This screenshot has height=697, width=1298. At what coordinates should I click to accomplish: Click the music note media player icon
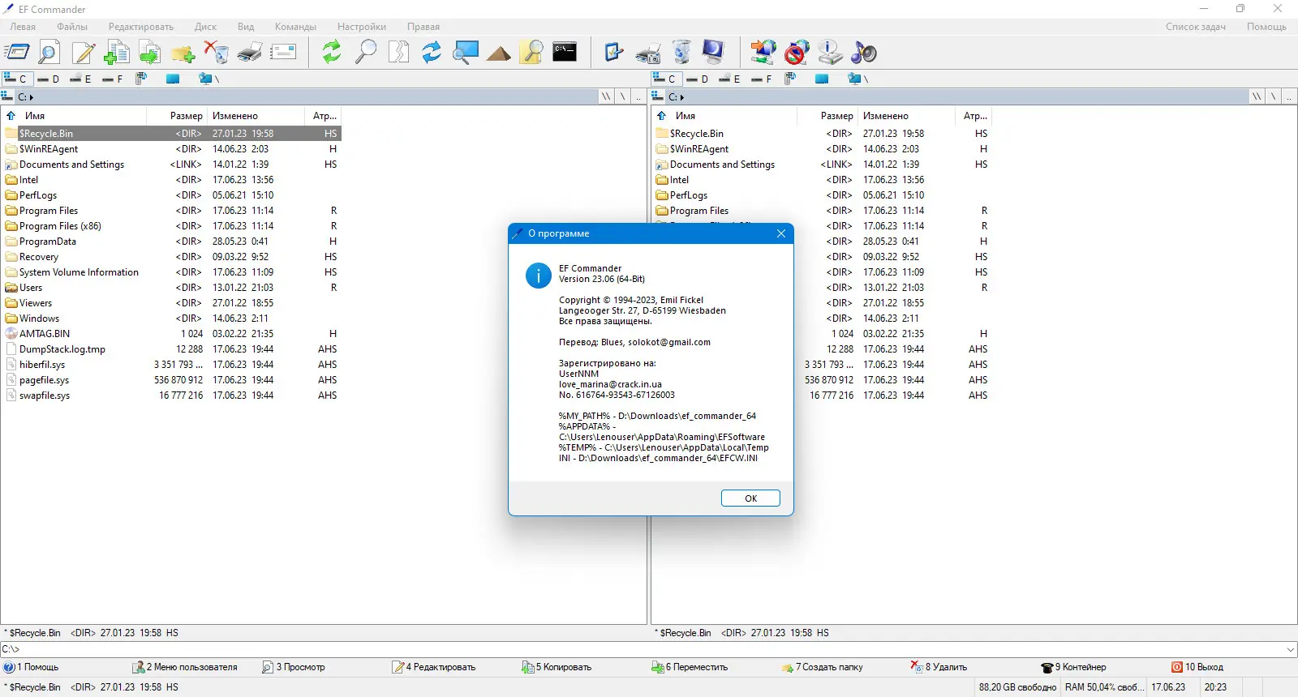[863, 53]
